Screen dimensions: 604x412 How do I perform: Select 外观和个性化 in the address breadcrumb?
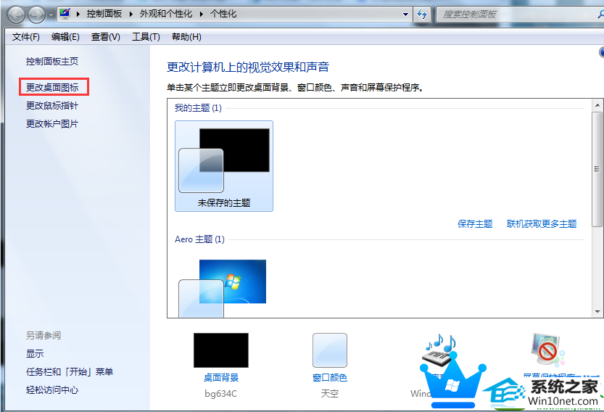tap(165, 15)
